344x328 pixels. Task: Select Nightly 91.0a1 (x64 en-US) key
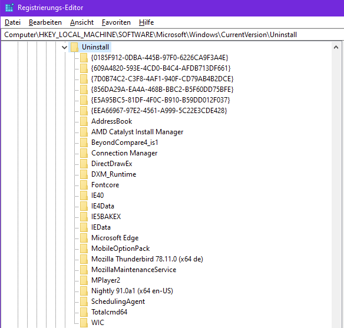[x=133, y=291]
